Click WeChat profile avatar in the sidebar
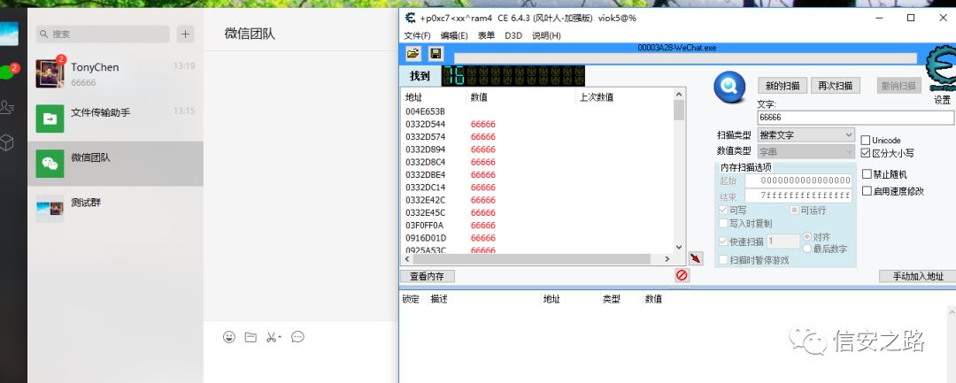The width and height of the screenshot is (956, 383). [9, 34]
